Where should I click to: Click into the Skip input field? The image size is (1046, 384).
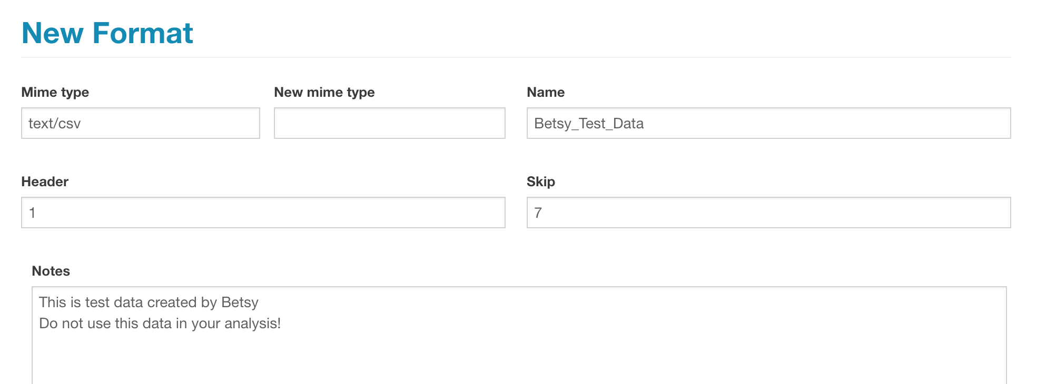pyautogui.click(x=768, y=213)
